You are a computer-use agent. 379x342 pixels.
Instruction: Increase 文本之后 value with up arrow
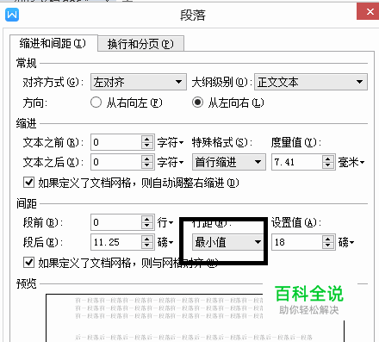point(147,159)
